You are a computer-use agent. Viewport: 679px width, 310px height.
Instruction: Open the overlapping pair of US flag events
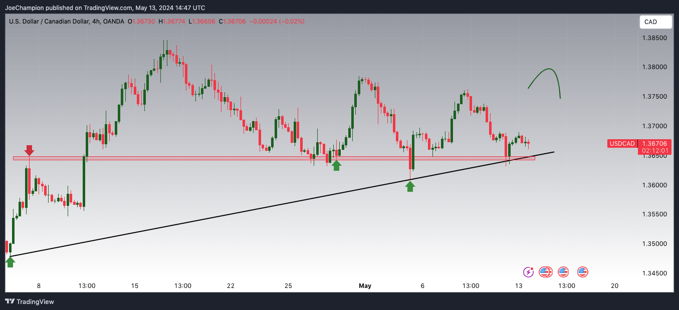[546, 272]
